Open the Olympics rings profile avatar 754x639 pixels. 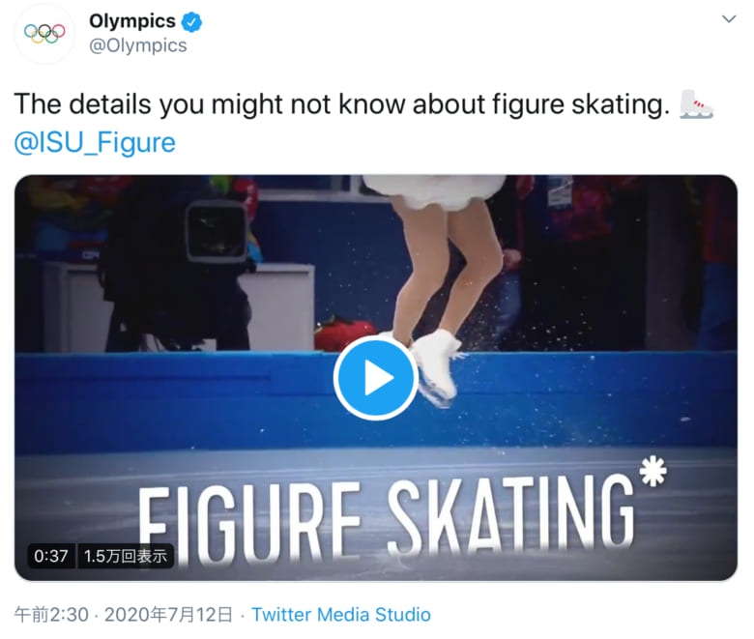[44, 33]
